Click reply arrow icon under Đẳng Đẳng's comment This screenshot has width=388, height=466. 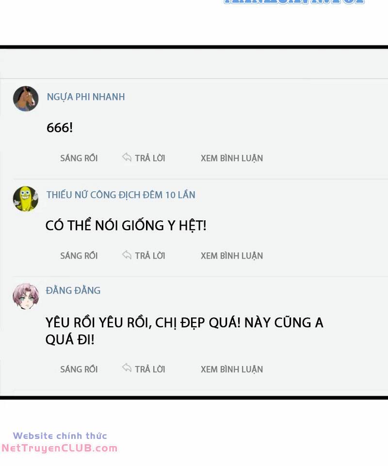click(127, 368)
